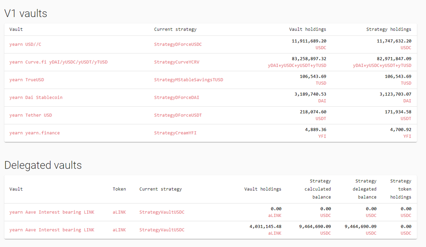Click the Delegated vaults heading

point(43,165)
